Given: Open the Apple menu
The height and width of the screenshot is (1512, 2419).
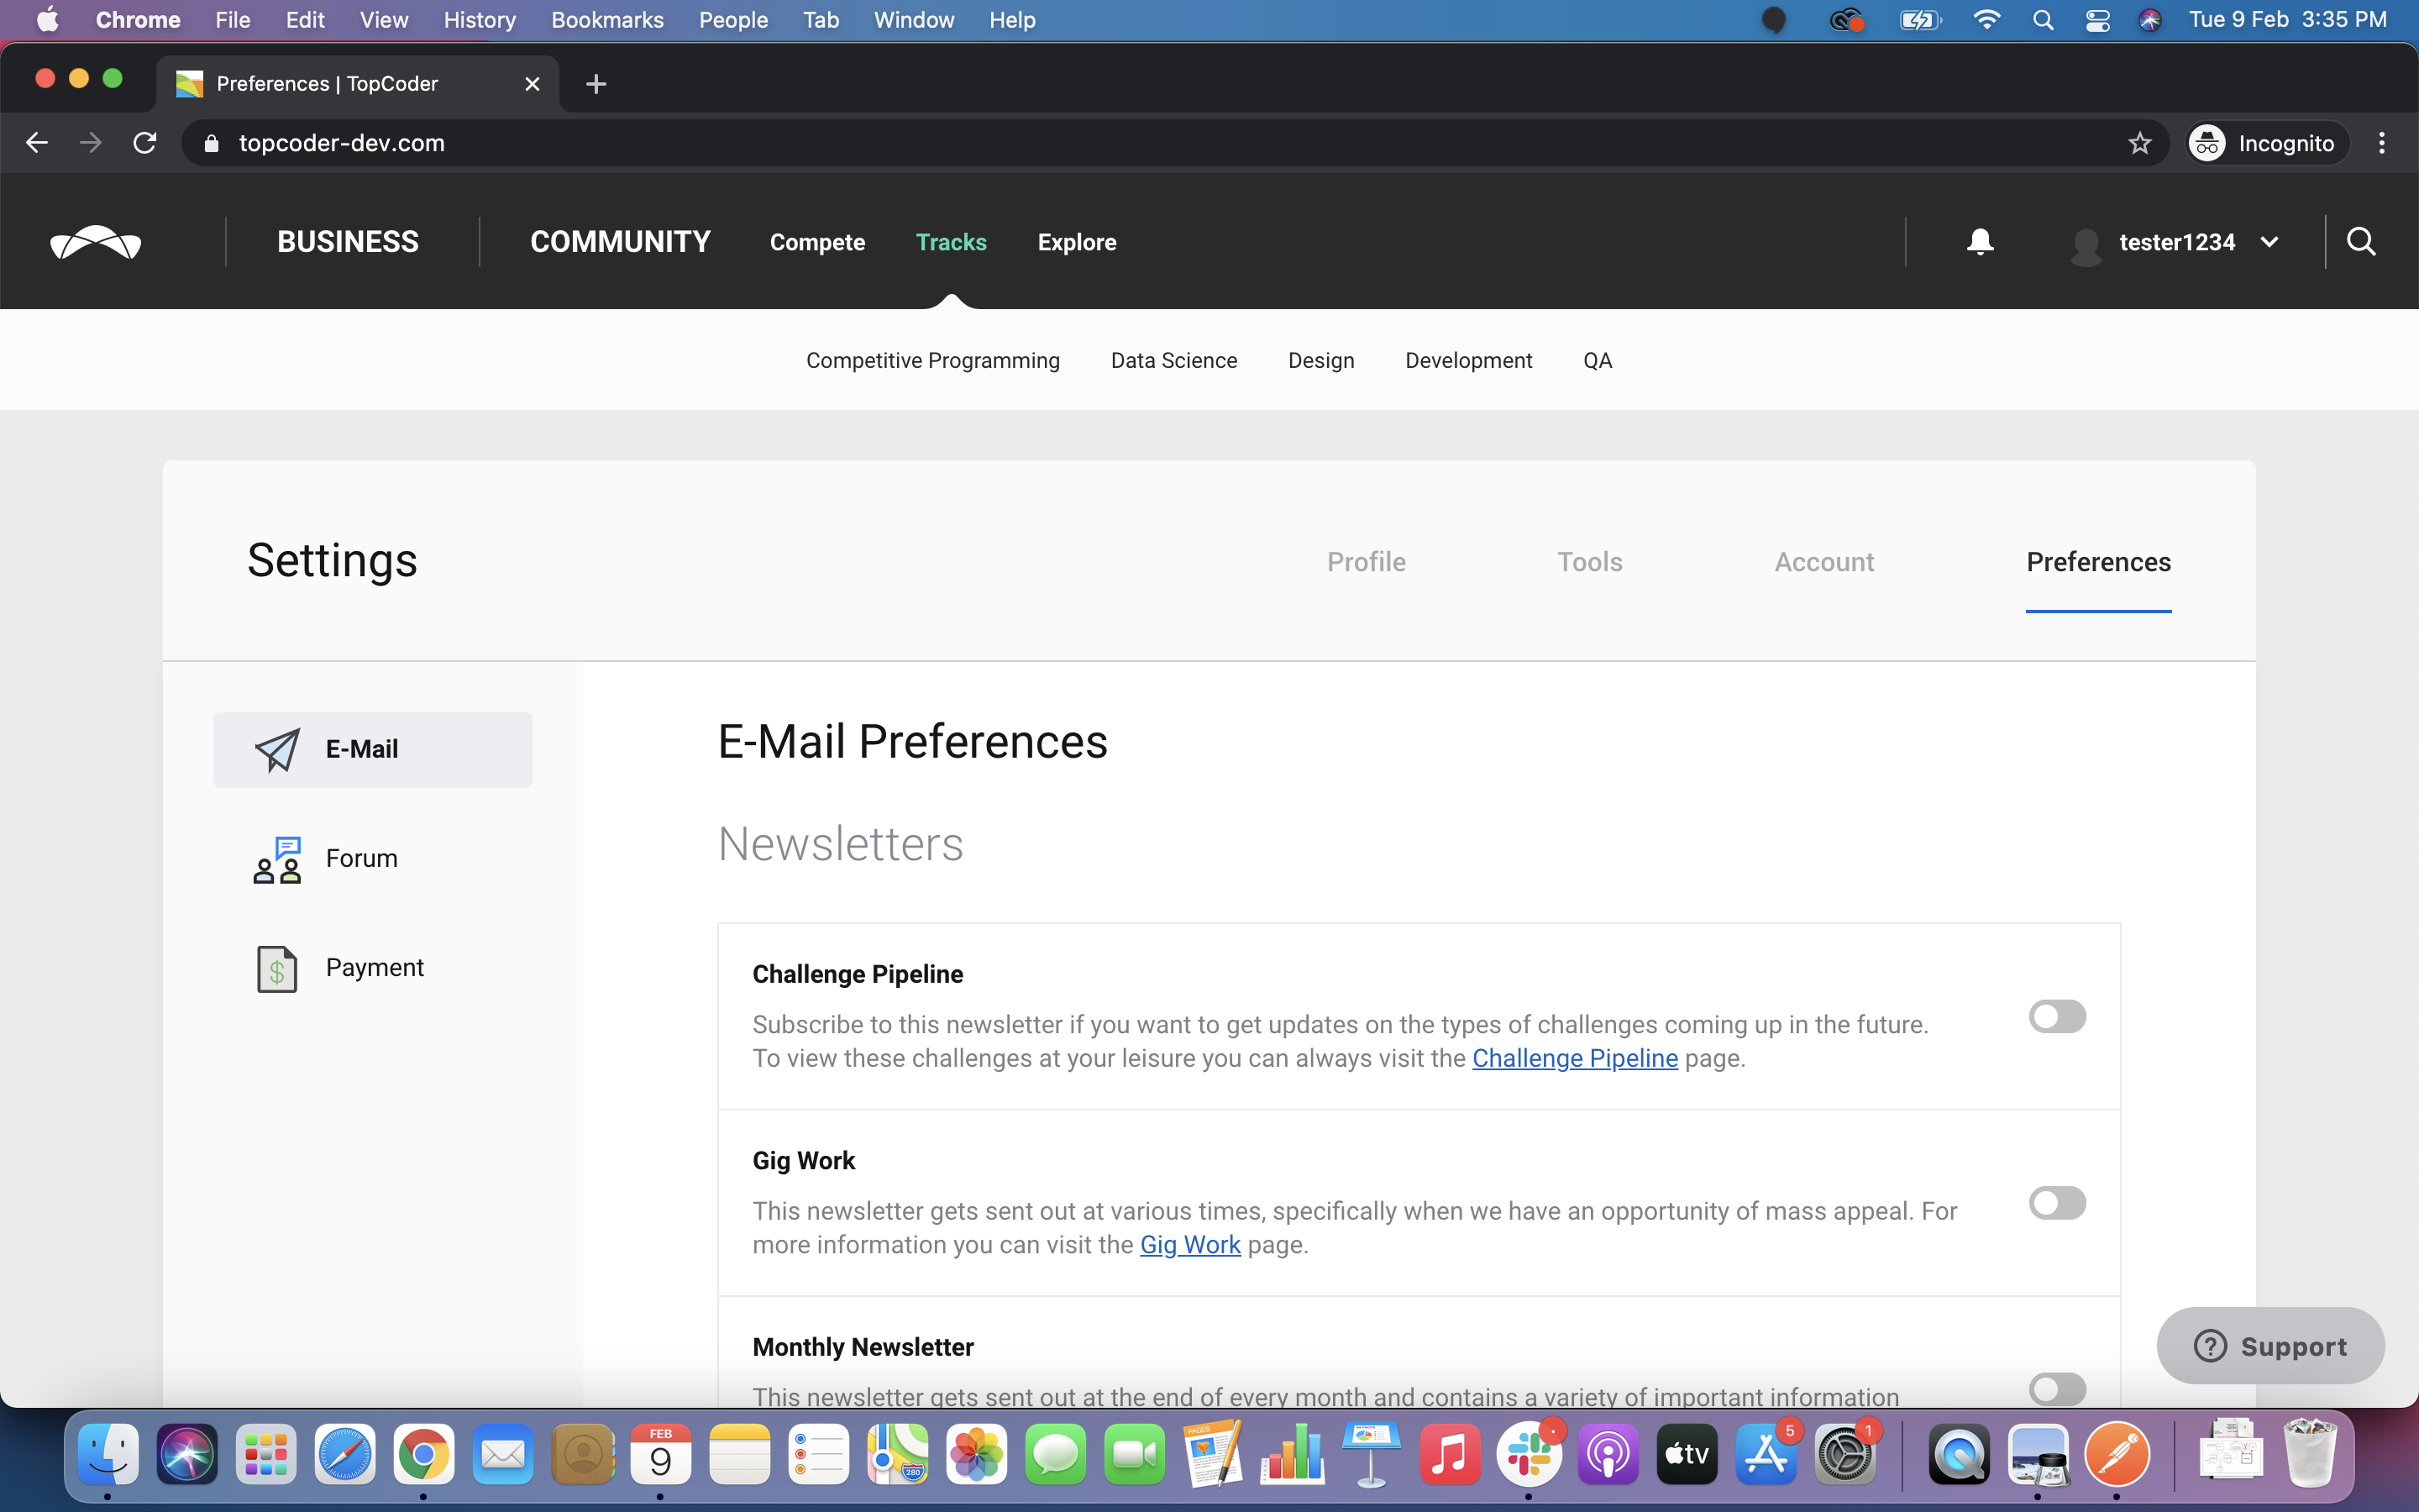Looking at the screenshot, I should pyautogui.click(x=47, y=20).
